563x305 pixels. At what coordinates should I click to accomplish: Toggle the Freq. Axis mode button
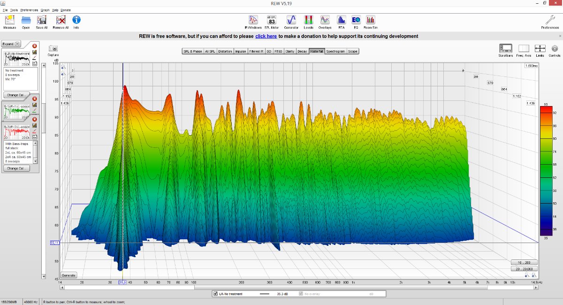pos(524,49)
